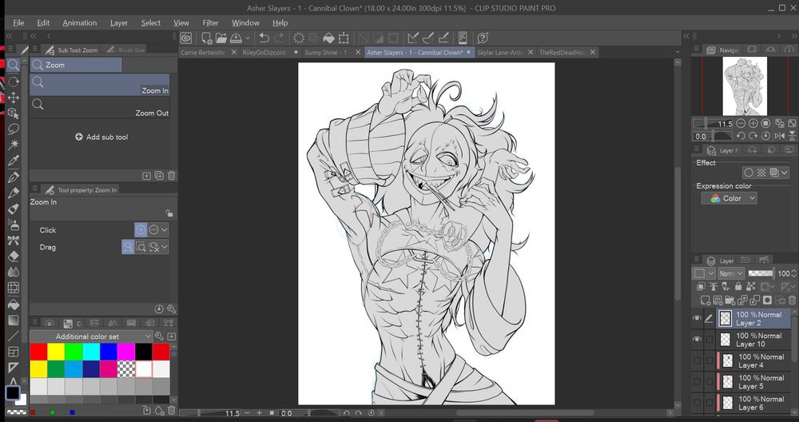Click the Add sub tool button
This screenshot has width=799, height=422.
[x=101, y=137]
